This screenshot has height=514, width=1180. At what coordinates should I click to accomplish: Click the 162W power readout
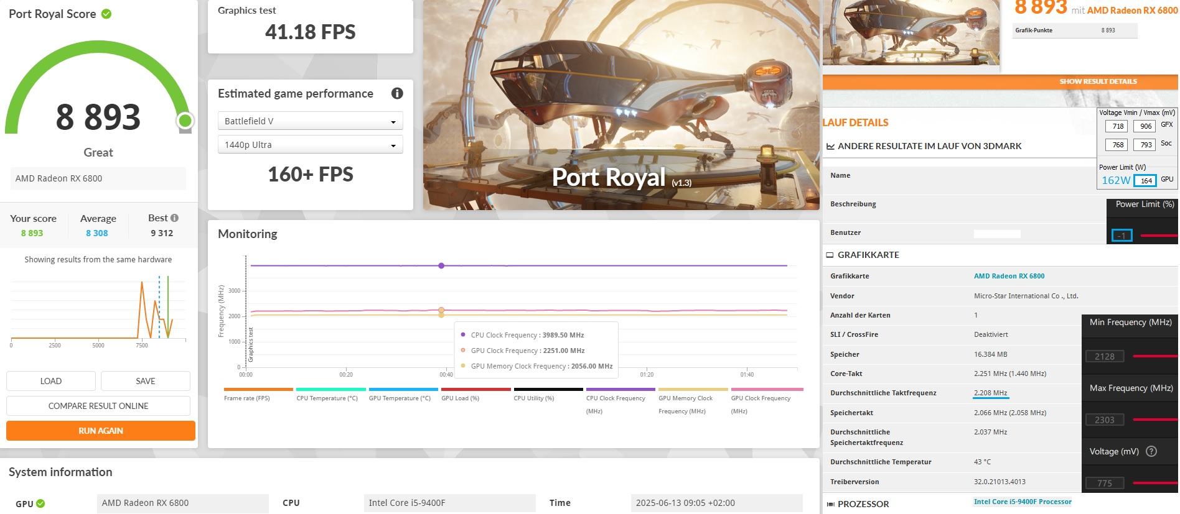[x=1116, y=180]
